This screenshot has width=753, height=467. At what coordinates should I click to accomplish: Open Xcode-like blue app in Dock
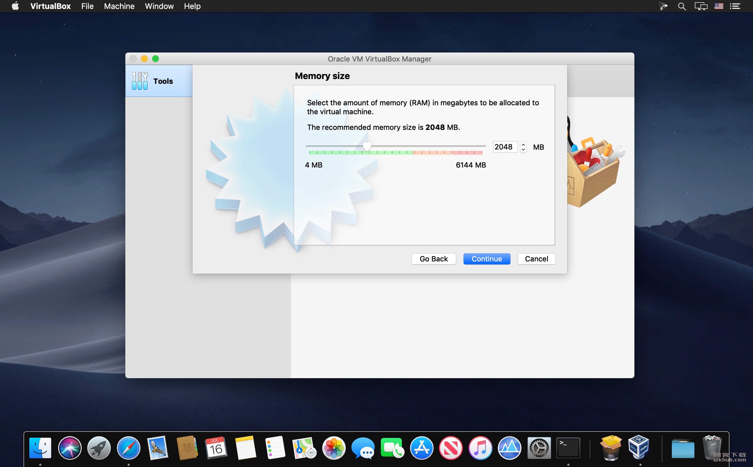[510, 448]
